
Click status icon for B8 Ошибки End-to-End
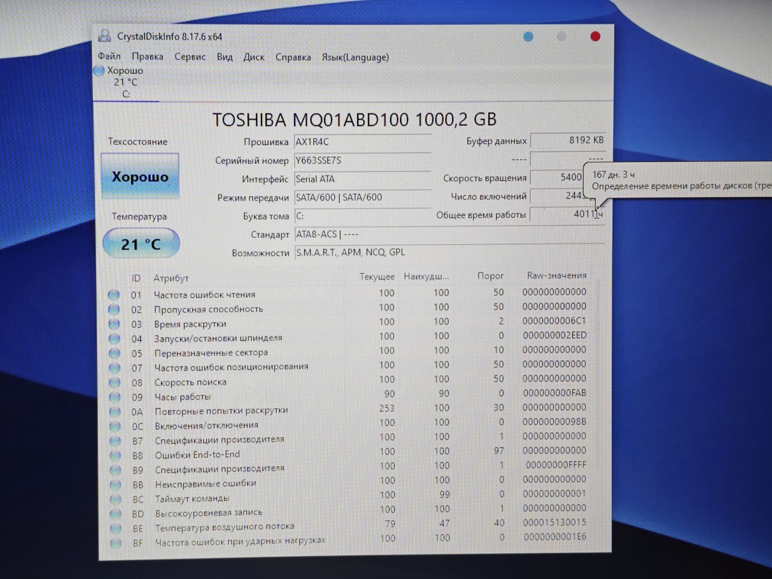(115, 455)
